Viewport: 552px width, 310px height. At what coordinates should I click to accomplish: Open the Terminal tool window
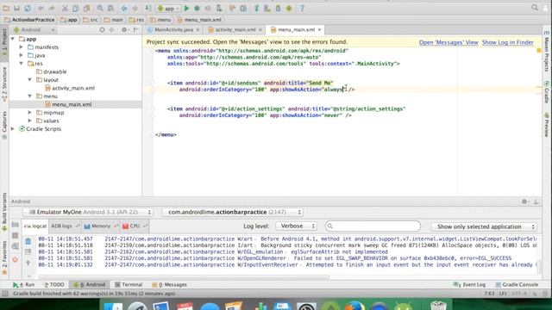pos(129,285)
